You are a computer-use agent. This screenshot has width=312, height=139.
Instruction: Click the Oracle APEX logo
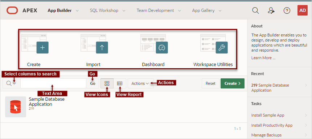point(12,10)
